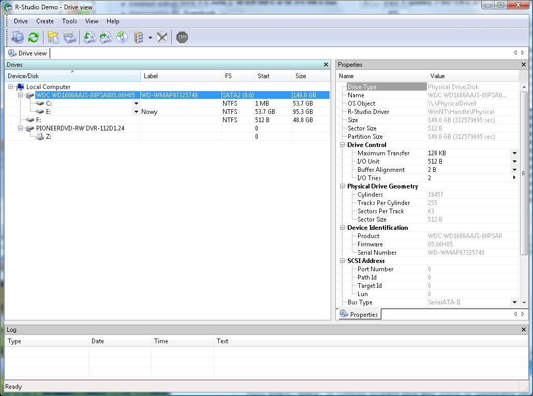Close the Log panel
Viewport: 533px width, 396px height.
pyautogui.click(x=524, y=330)
